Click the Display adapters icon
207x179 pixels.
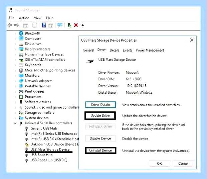(21, 49)
